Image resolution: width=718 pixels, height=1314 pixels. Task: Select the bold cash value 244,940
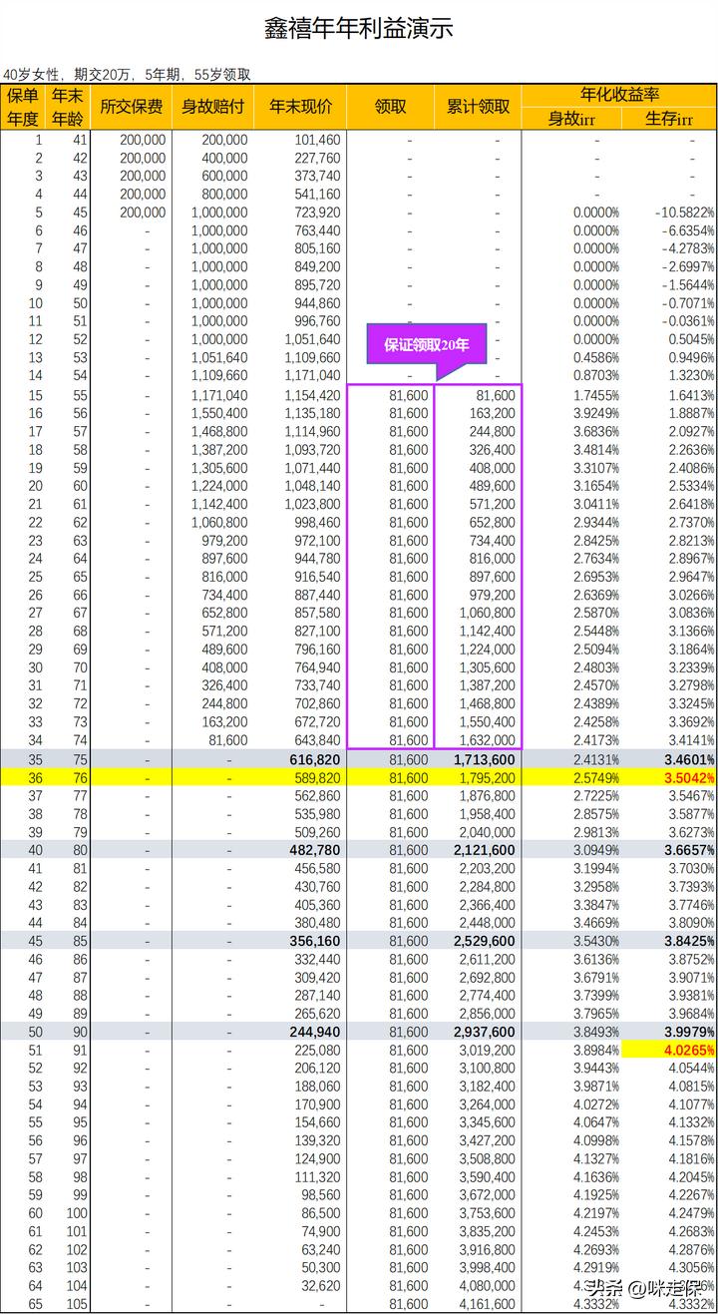pyautogui.click(x=315, y=1032)
